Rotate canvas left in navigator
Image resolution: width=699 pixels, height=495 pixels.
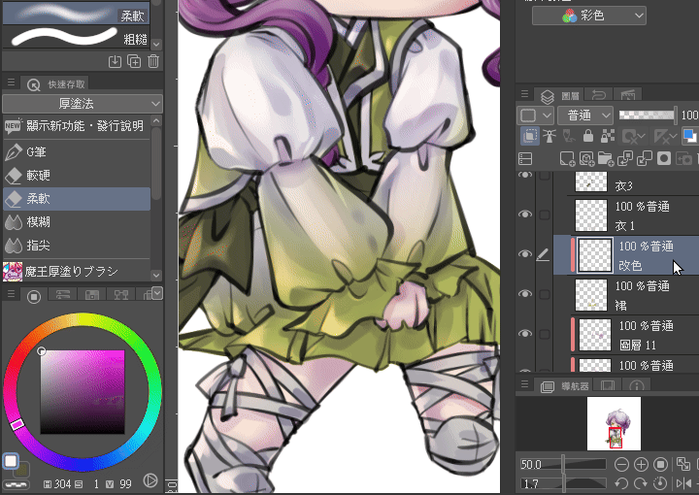pos(621,483)
